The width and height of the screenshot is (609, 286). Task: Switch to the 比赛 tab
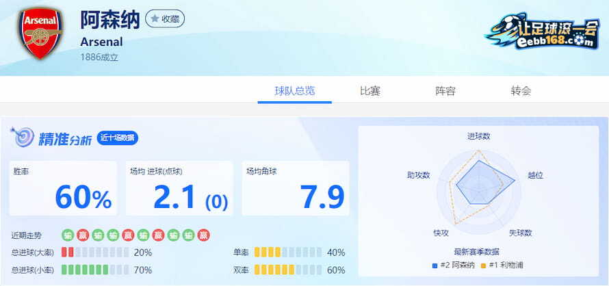[370, 91]
